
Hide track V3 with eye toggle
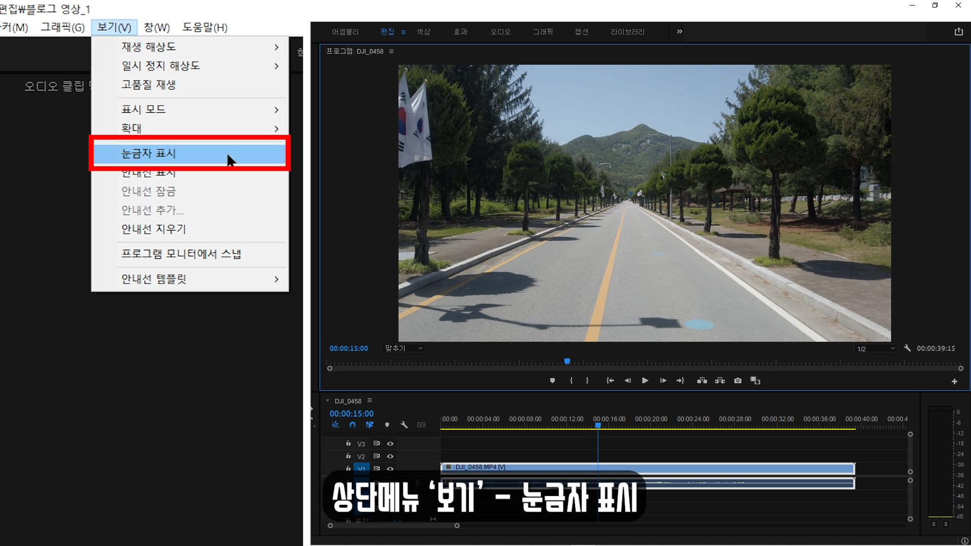pyautogui.click(x=390, y=443)
